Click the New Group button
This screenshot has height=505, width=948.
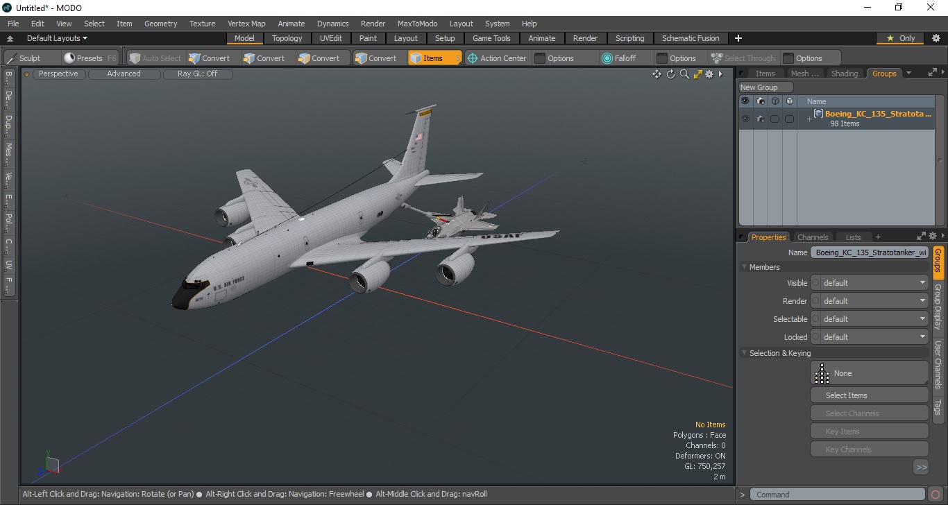point(766,87)
